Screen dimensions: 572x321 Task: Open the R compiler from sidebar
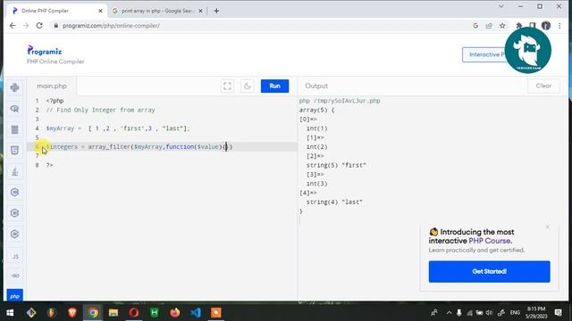click(x=14, y=109)
